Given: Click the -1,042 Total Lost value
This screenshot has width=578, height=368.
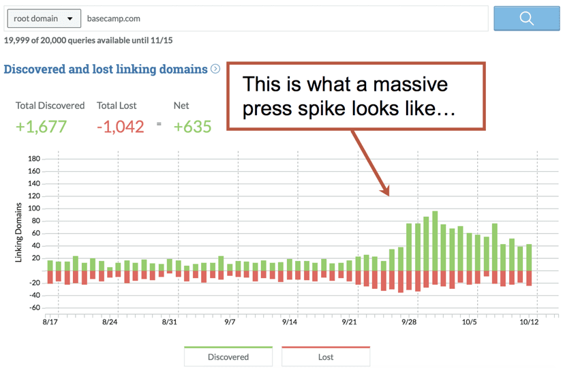Looking at the screenshot, I should pyautogui.click(x=120, y=127).
